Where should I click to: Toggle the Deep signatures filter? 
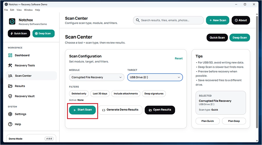154,94
